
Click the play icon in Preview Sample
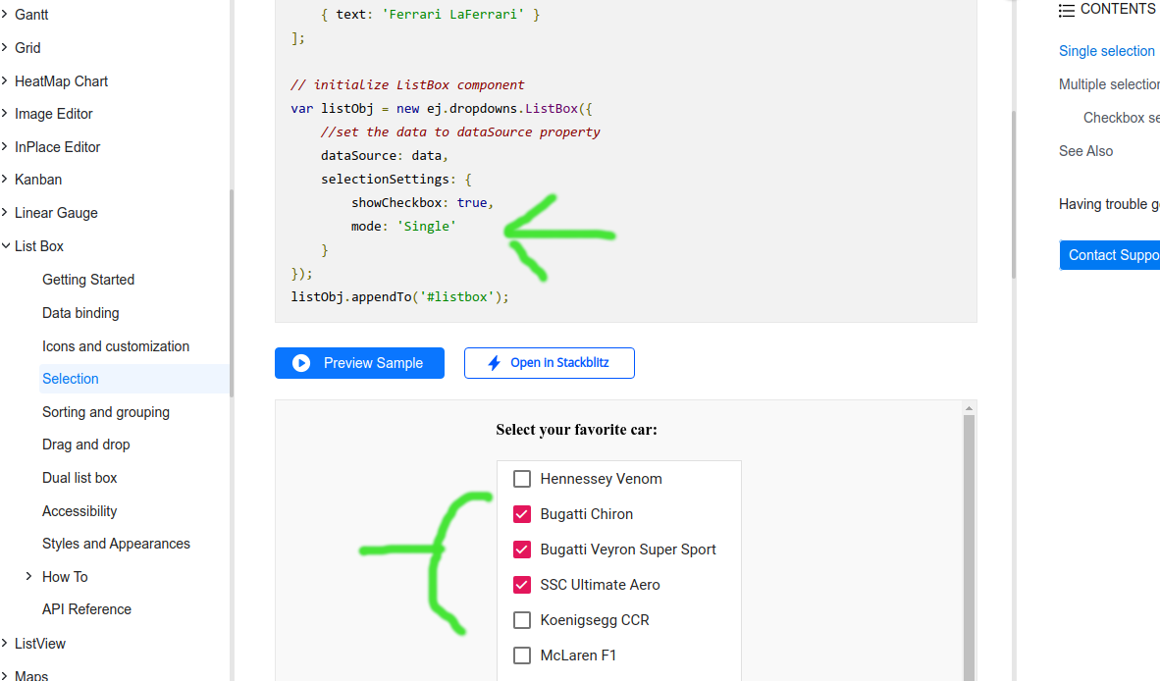[x=301, y=363]
